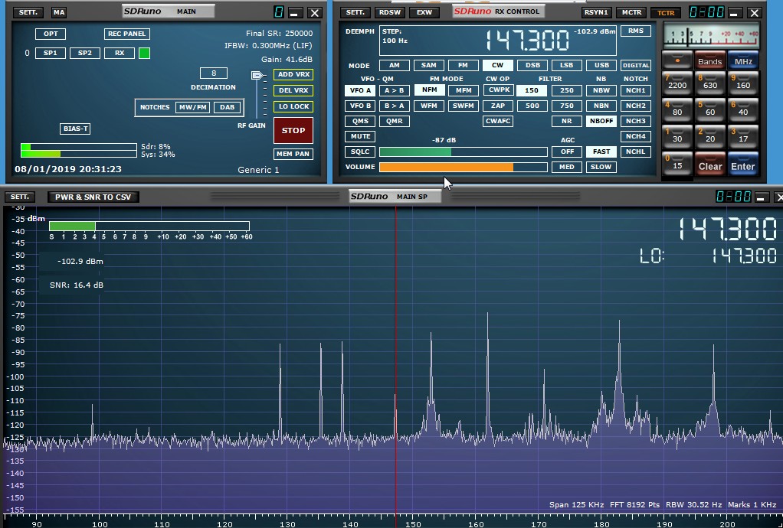Select USB demodulation mode
783x528 pixels.
click(601, 65)
